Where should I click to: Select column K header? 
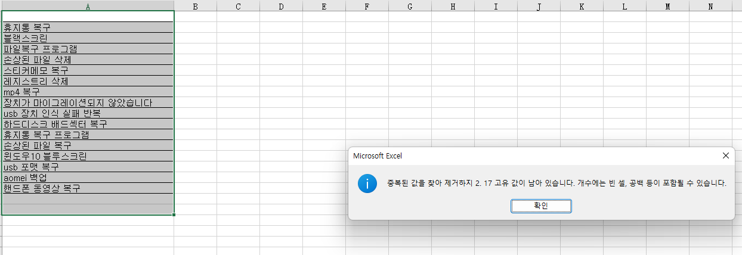tap(582, 6)
